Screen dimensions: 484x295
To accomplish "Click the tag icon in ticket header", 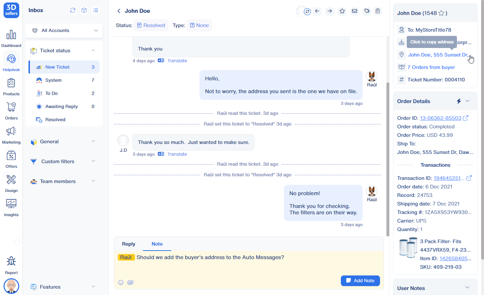I will click(x=366, y=11).
